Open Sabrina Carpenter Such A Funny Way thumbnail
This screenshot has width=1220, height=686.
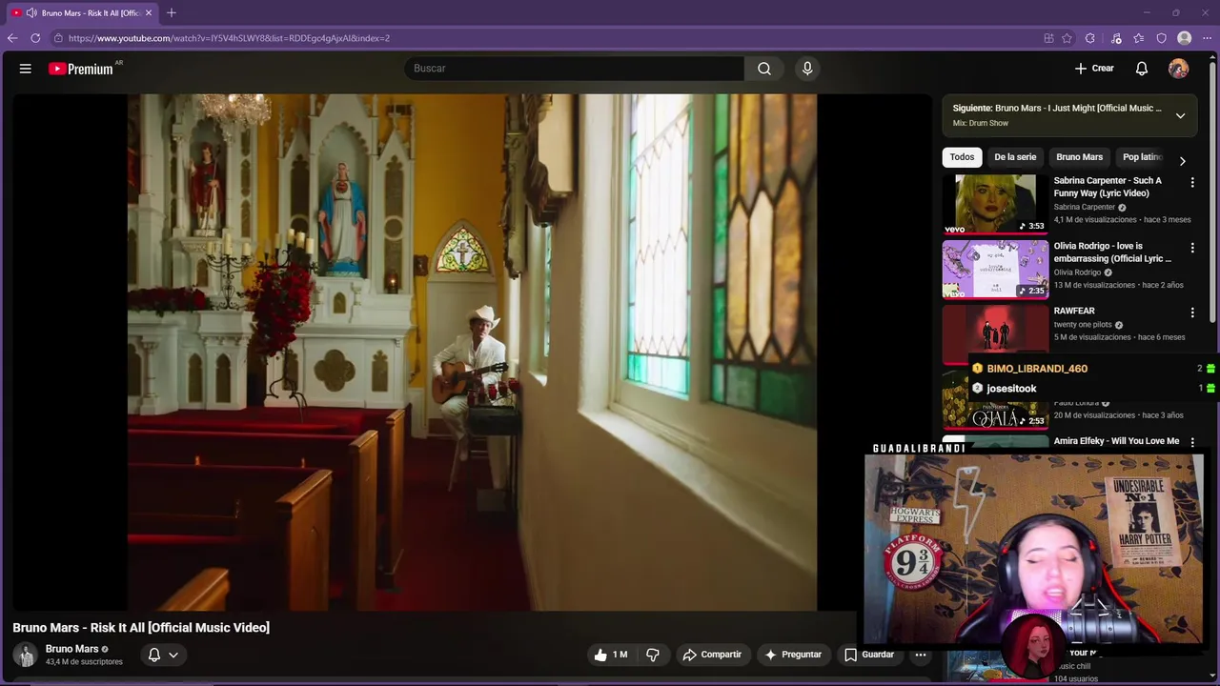click(995, 204)
